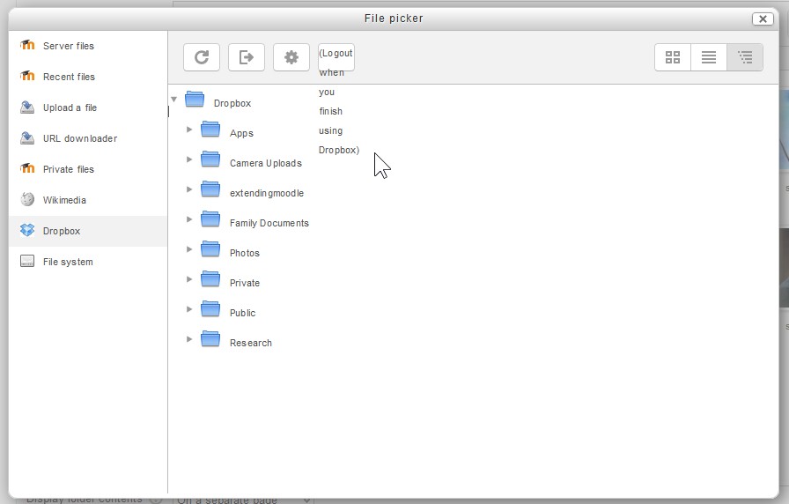Click the Apps folder icon
The width and height of the screenshot is (789, 504).
click(210, 130)
